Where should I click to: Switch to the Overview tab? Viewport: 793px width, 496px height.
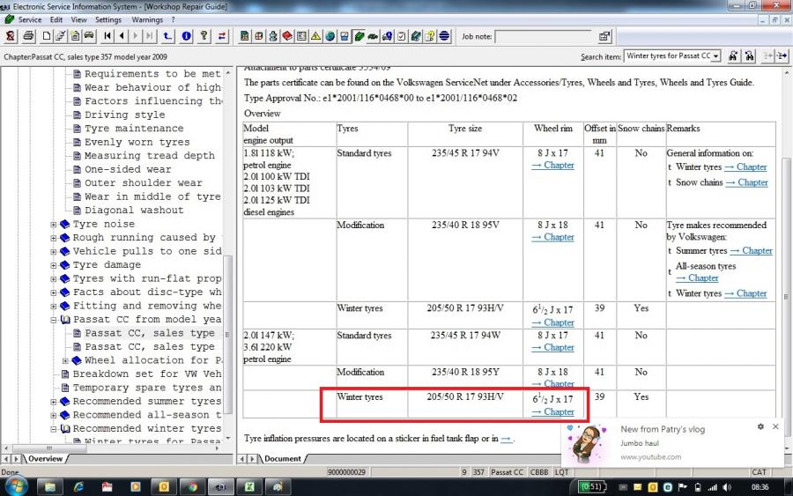pos(44,459)
